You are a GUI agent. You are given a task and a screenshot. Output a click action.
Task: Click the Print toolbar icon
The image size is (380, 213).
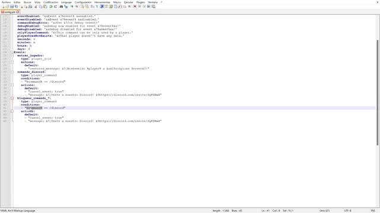30,7
